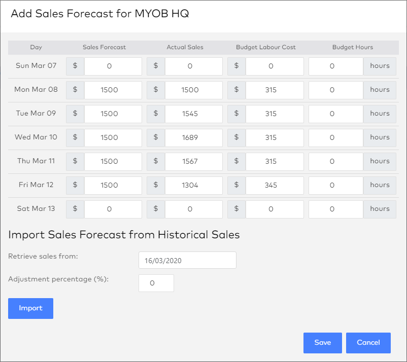This screenshot has width=407, height=362.
Task: Edit Actual Sales for Tue Mar 09
Action: (193, 114)
